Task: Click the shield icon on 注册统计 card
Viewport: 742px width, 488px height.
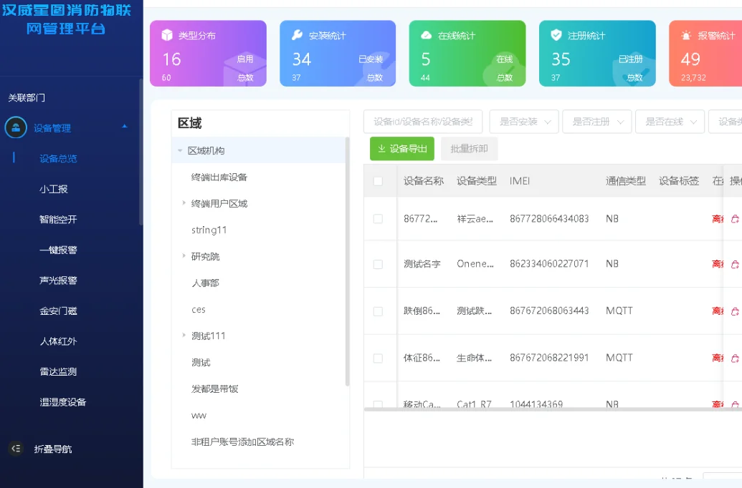Action: [556, 34]
